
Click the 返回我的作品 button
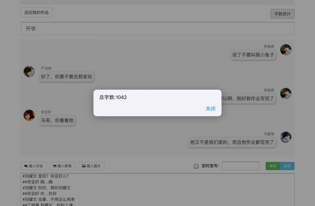point(36,13)
